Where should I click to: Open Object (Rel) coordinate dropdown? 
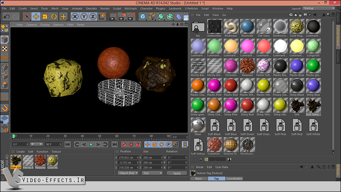[128, 173]
